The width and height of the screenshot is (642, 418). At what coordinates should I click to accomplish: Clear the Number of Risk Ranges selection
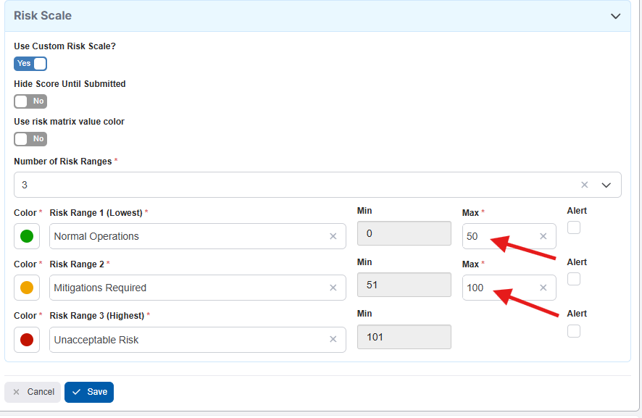585,185
